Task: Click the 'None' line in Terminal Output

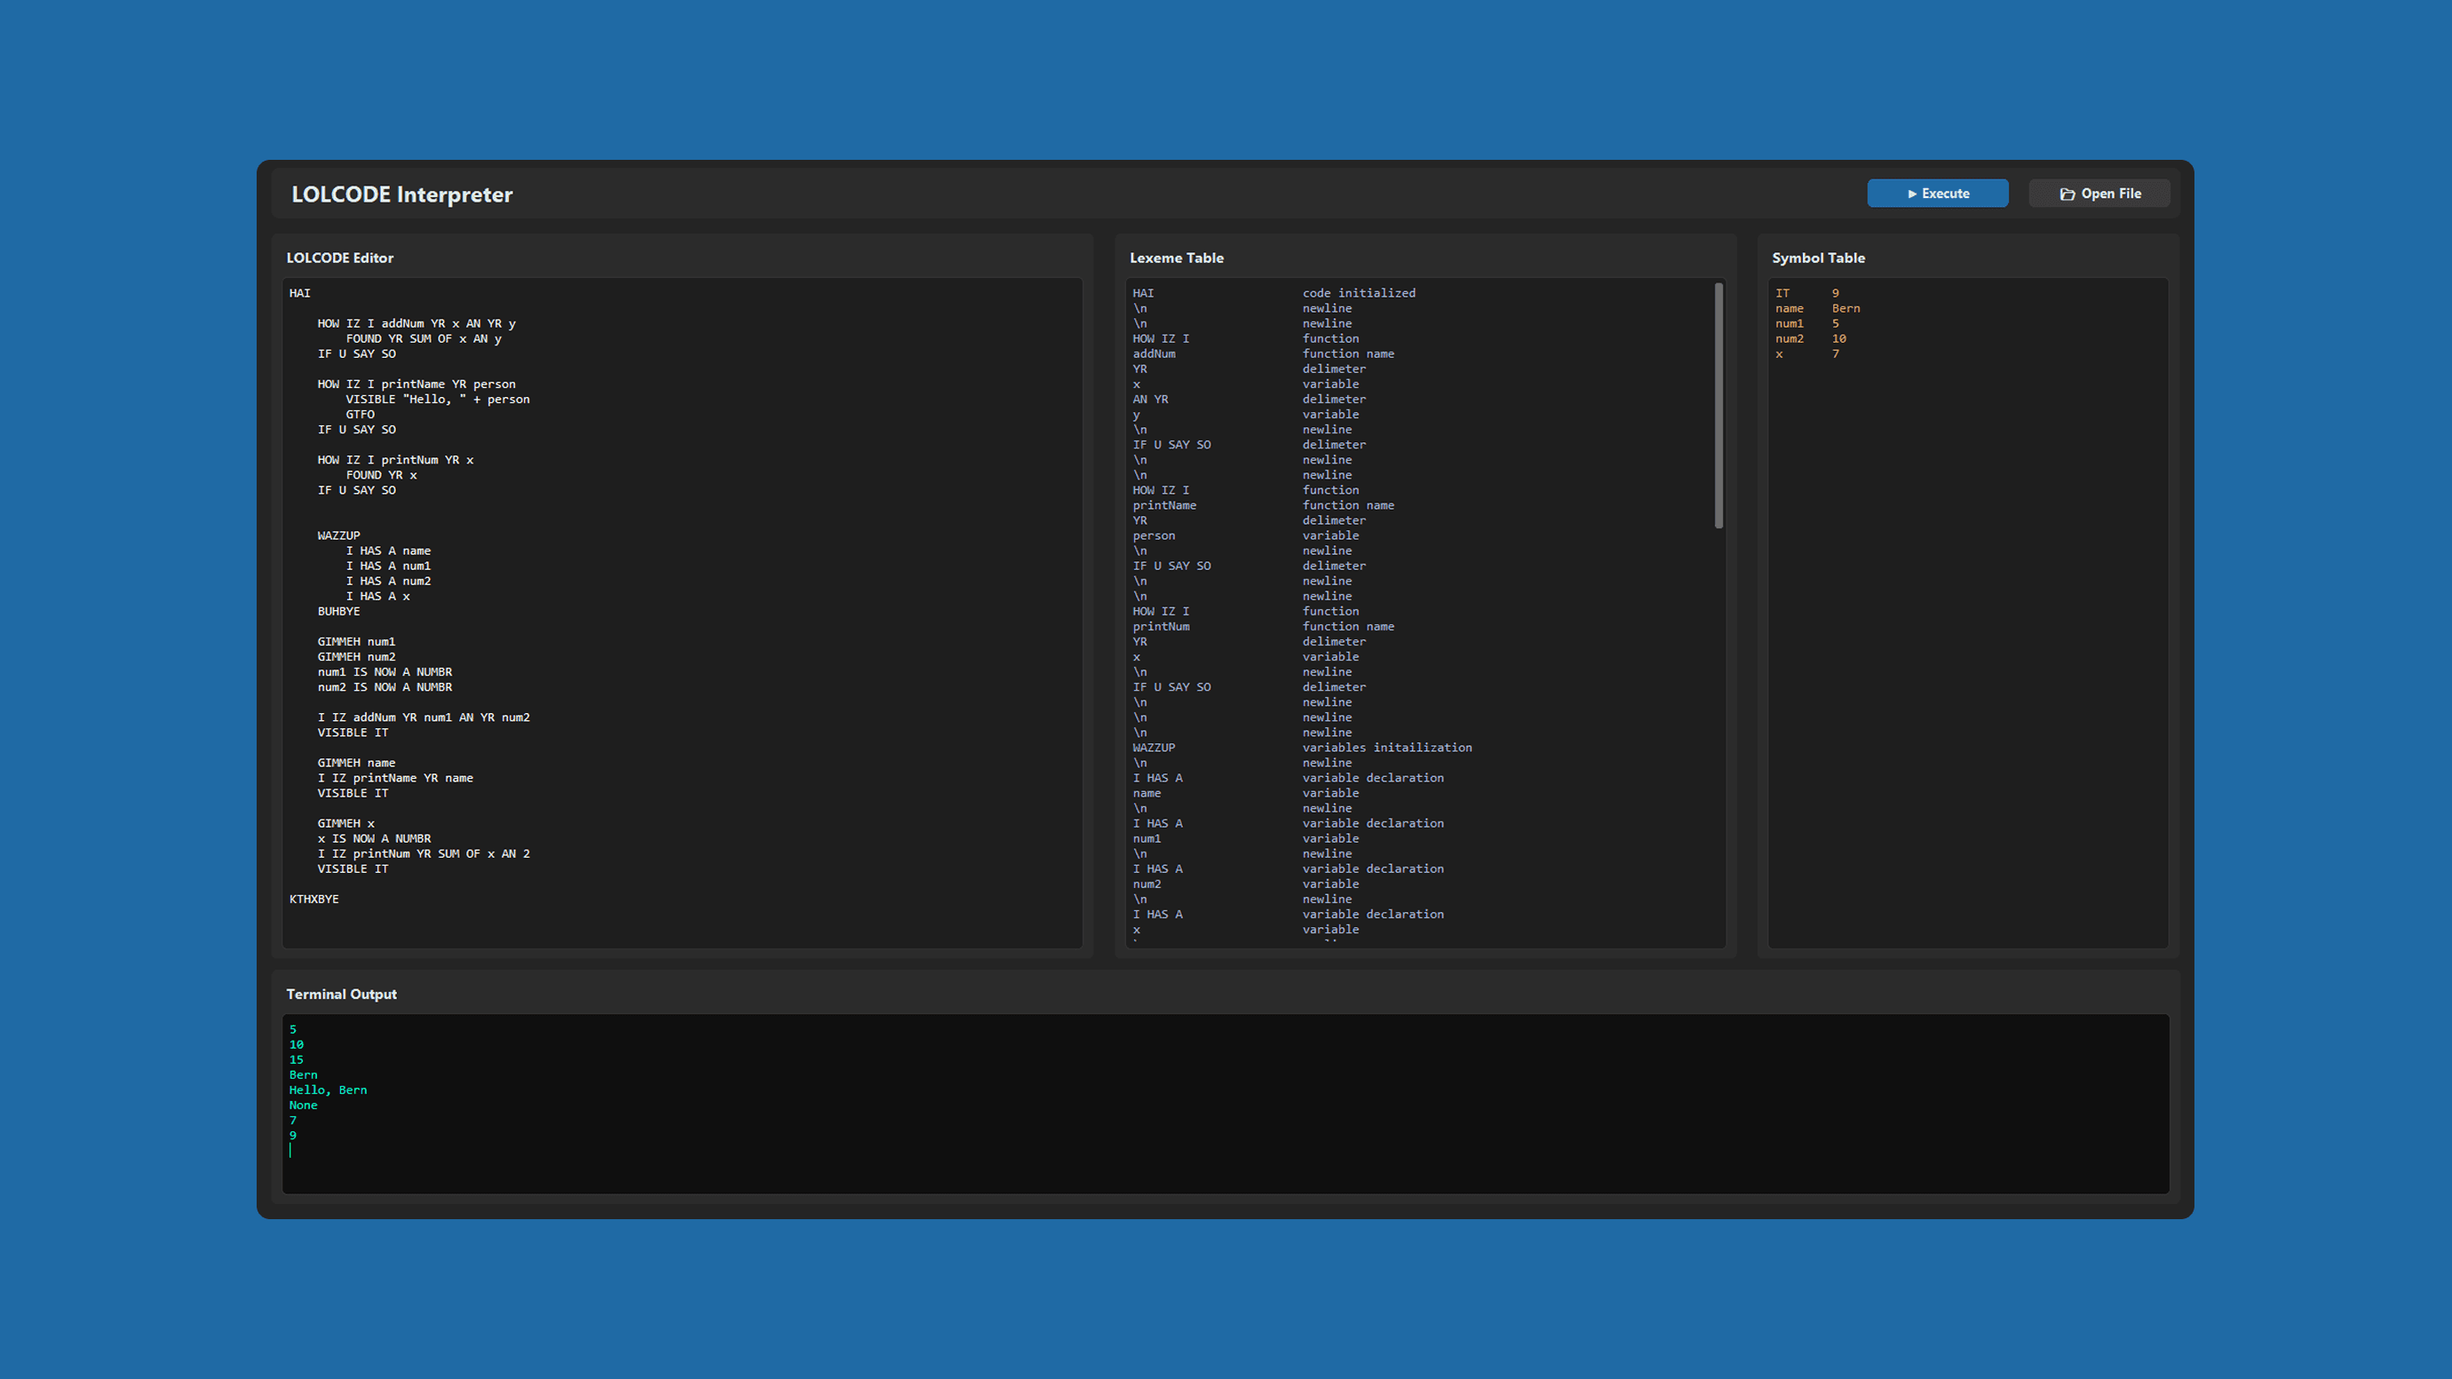Action: click(x=304, y=1106)
